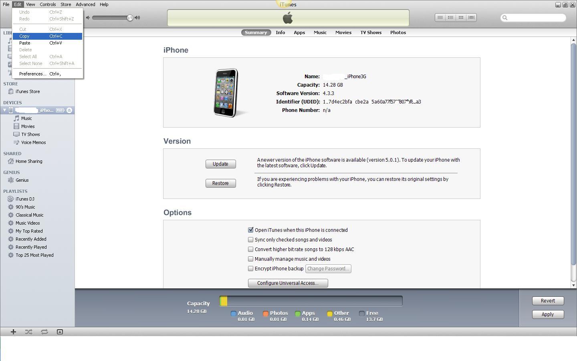577x361 pixels.
Task: Click the low-volume speaker icon
Action: click(x=88, y=18)
